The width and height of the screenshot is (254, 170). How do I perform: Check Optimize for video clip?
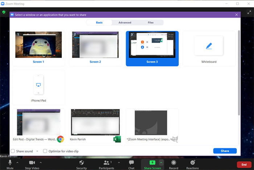pyautogui.click(x=45, y=151)
